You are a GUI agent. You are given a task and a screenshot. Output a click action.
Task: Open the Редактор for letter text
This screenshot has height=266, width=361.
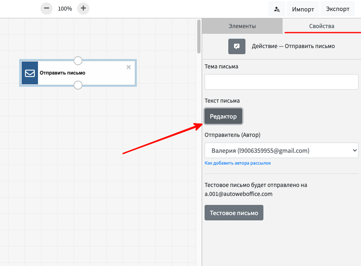(x=223, y=117)
